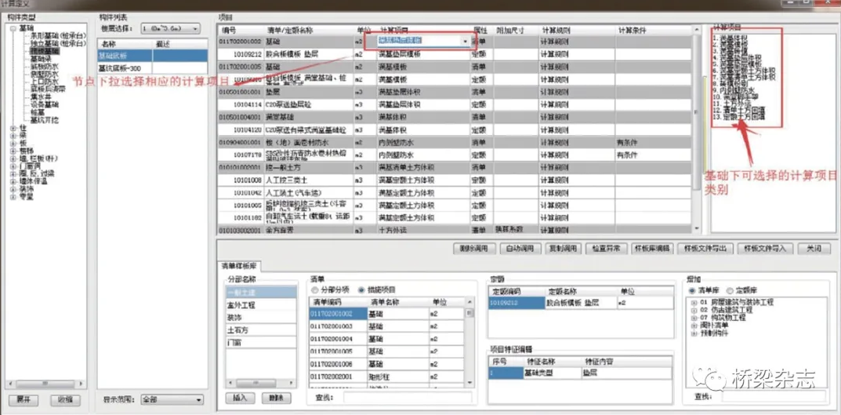Click the 关闭 button
This screenshot has width=841, height=415.
[x=814, y=249]
